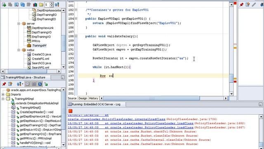Minimize the Structure panel
This screenshot has height=149, width=264.
click(63, 77)
